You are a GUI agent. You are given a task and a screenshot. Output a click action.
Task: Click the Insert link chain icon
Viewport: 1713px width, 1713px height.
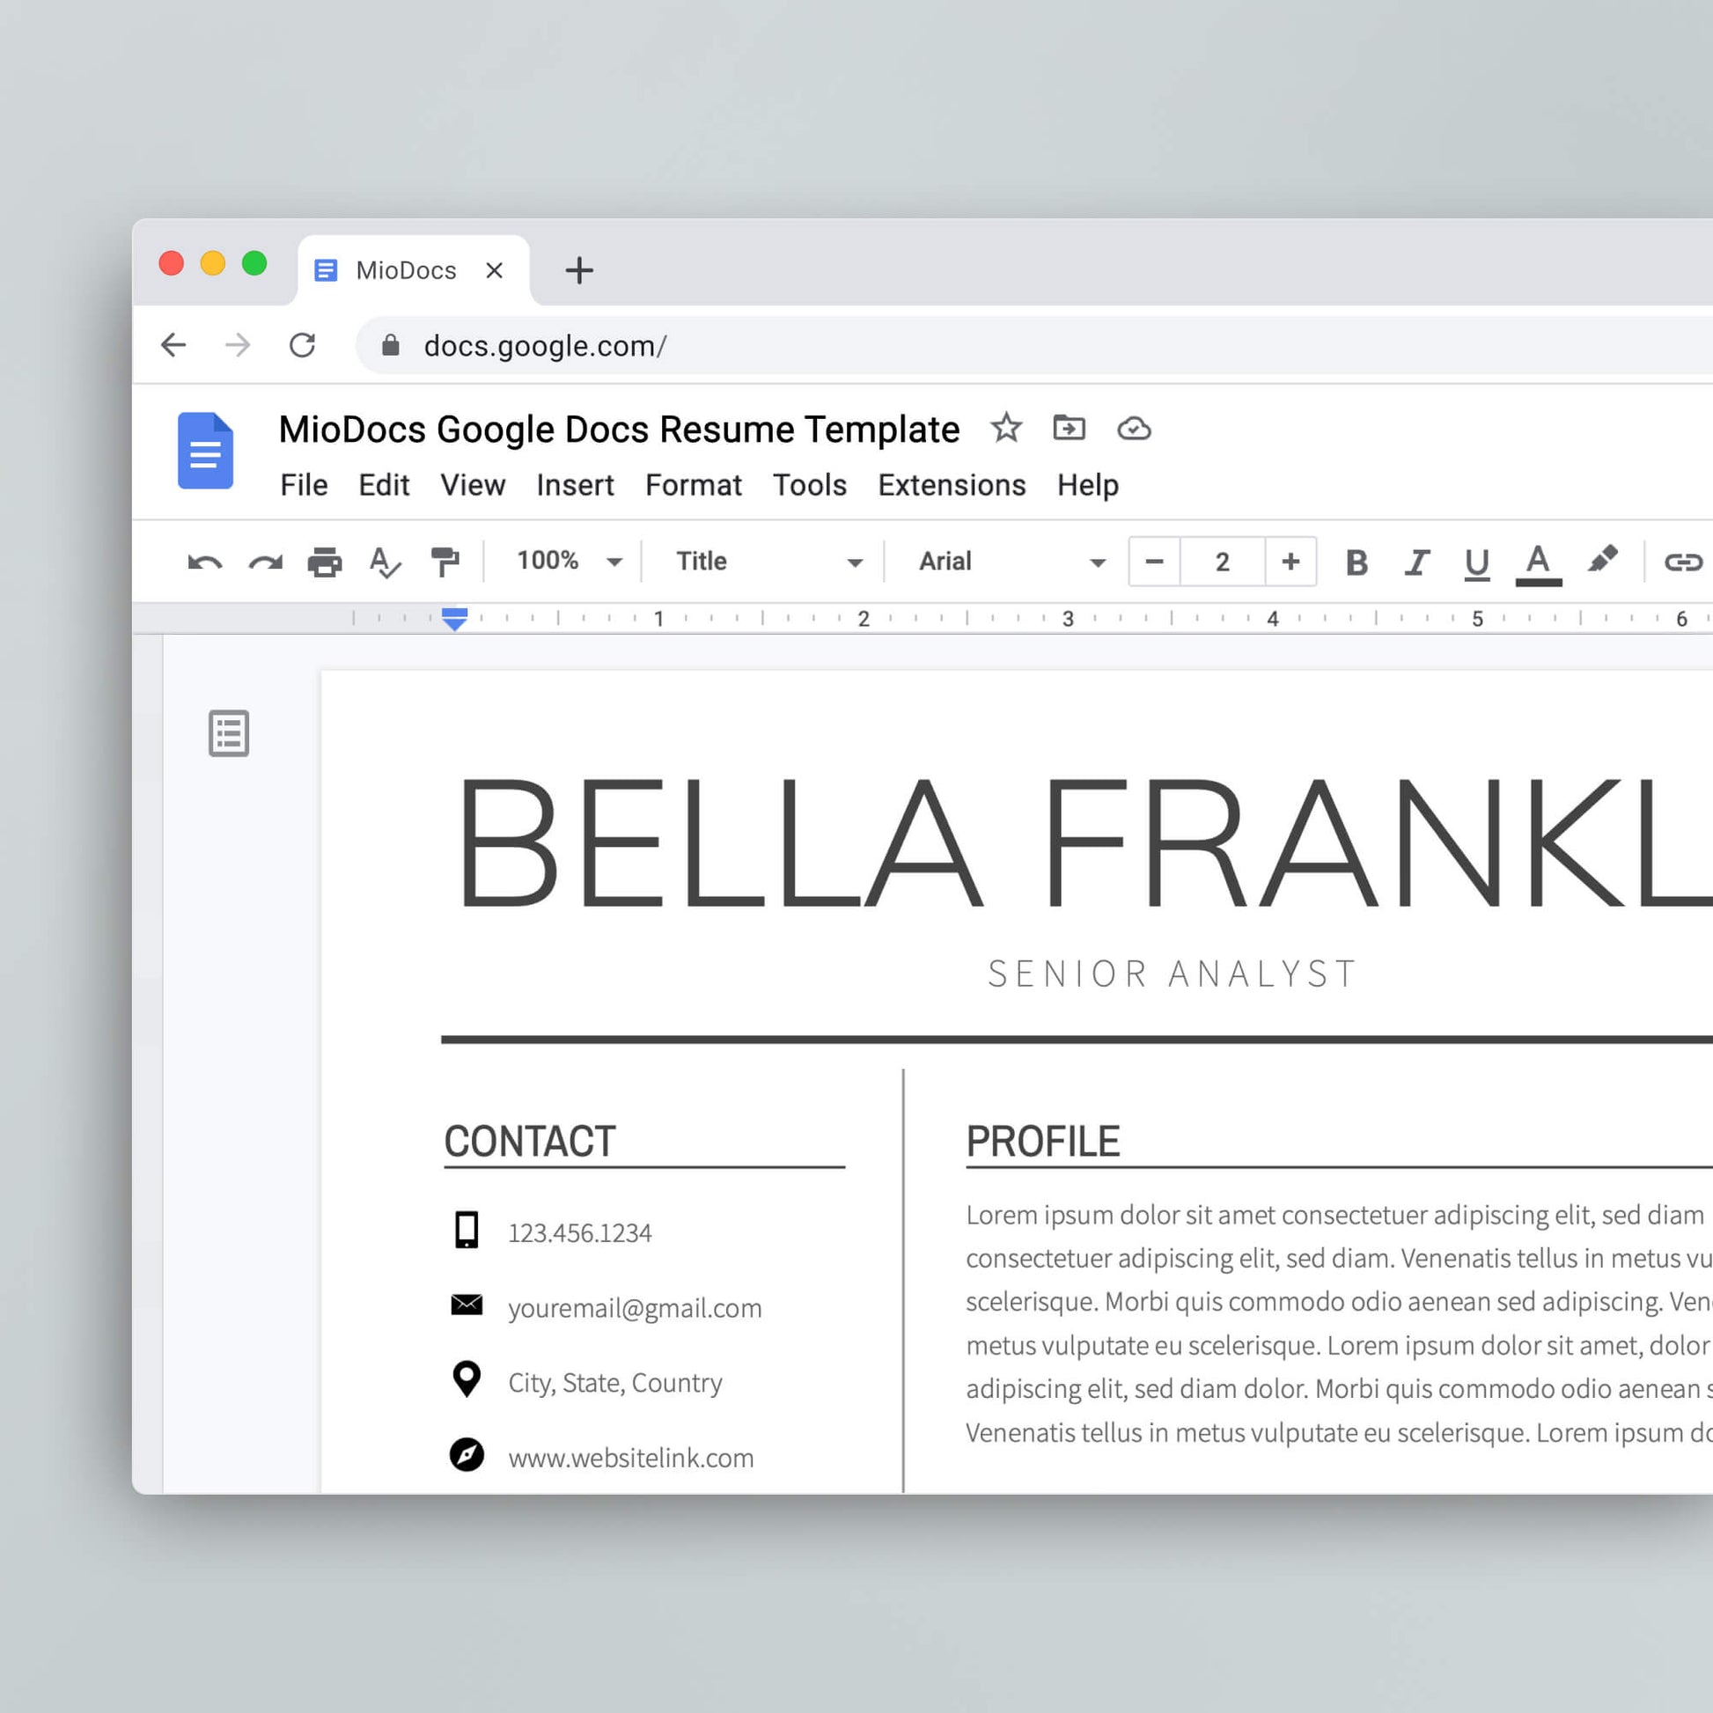[x=1682, y=562]
